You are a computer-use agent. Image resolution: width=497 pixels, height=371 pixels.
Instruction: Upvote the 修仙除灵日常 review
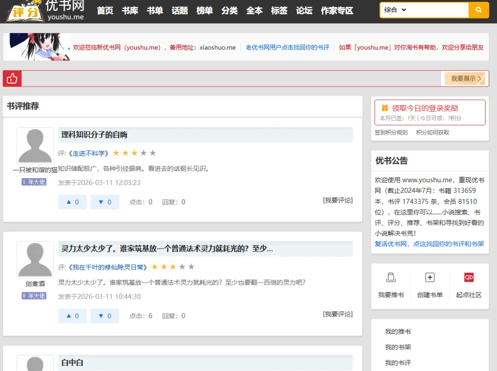[x=72, y=316]
